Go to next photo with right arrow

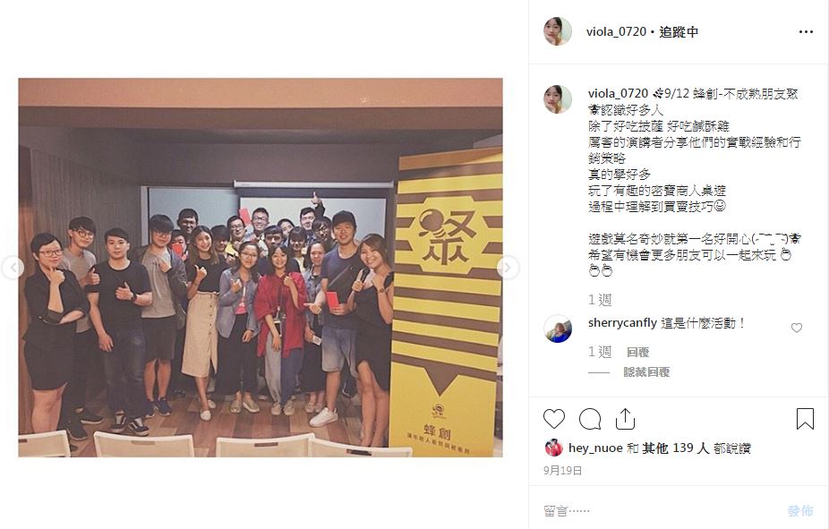click(x=507, y=268)
